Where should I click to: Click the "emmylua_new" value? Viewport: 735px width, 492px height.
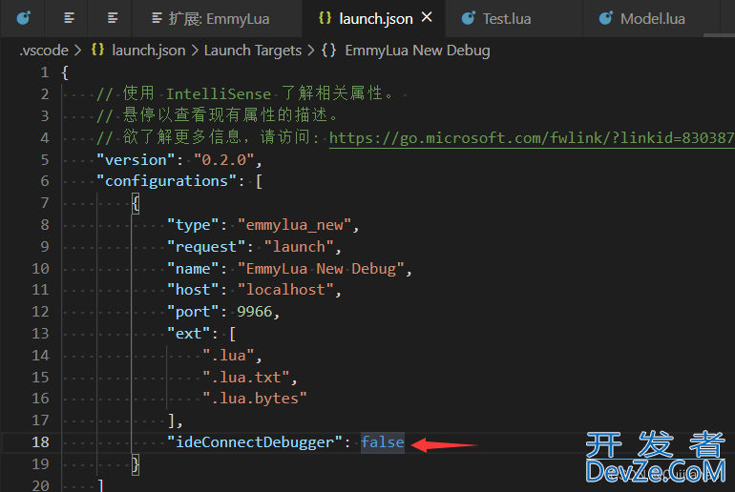tap(294, 225)
